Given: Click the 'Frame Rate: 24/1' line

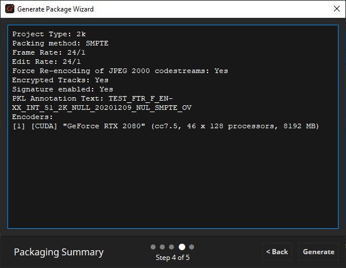Looking at the screenshot, I should click(49, 52).
